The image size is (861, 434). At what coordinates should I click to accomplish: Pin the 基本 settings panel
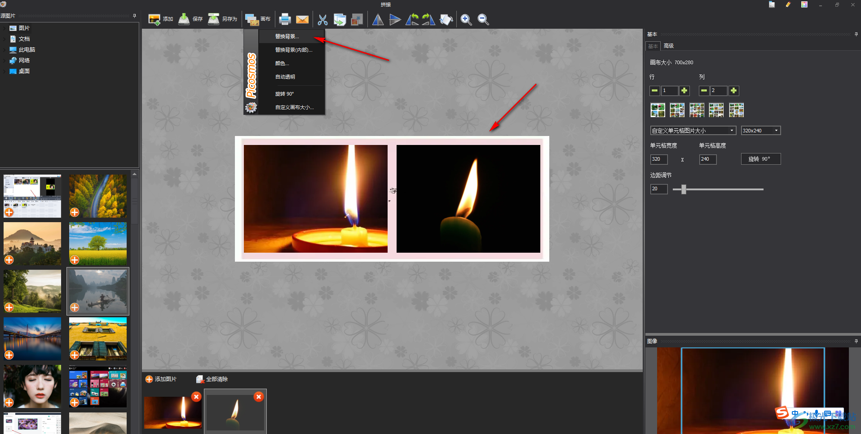point(856,34)
